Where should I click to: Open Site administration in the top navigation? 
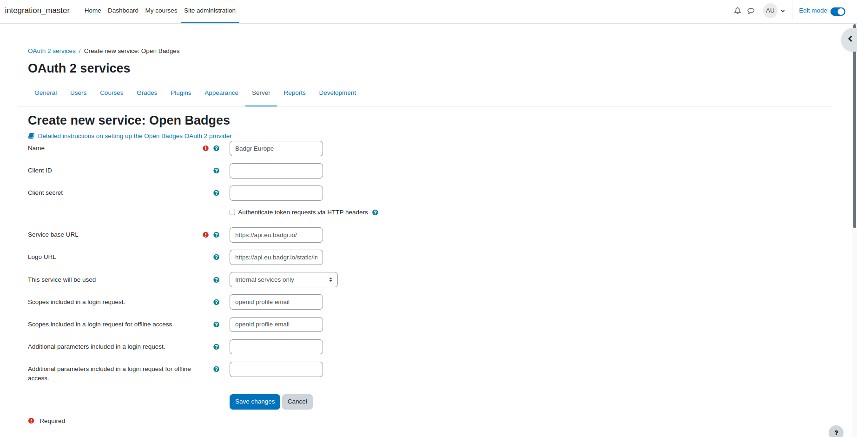pos(210,11)
